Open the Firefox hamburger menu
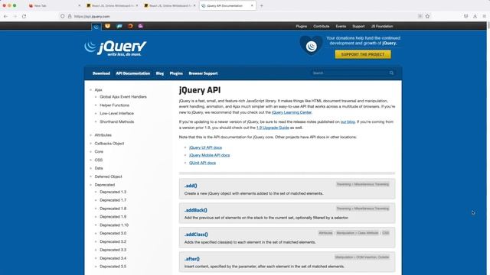 (484, 16)
